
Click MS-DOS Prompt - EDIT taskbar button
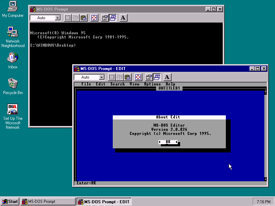[104, 202]
